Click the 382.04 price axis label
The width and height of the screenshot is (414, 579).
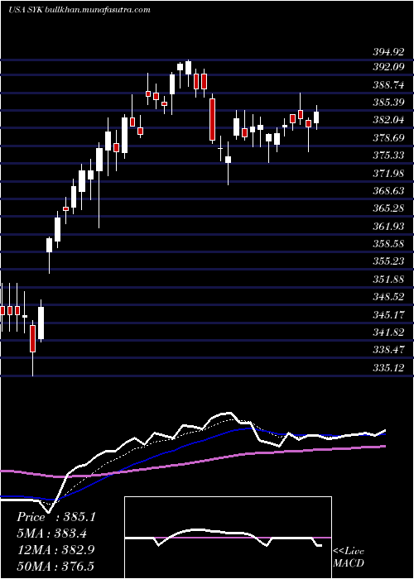(x=388, y=121)
